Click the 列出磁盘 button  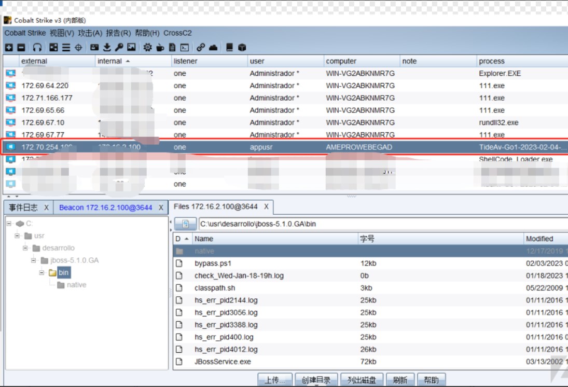[x=362, y=380]
